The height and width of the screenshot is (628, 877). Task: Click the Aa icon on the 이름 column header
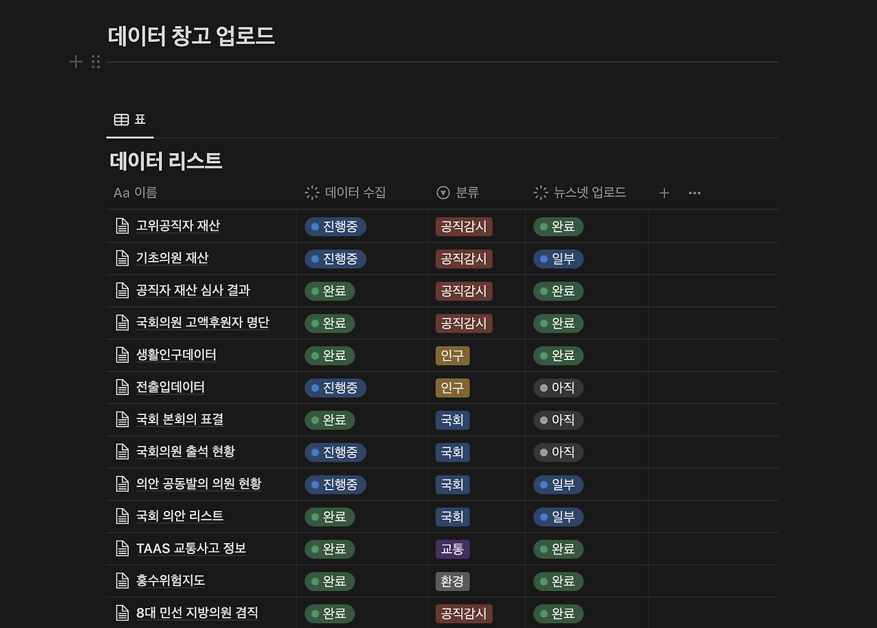click(119, 192)
